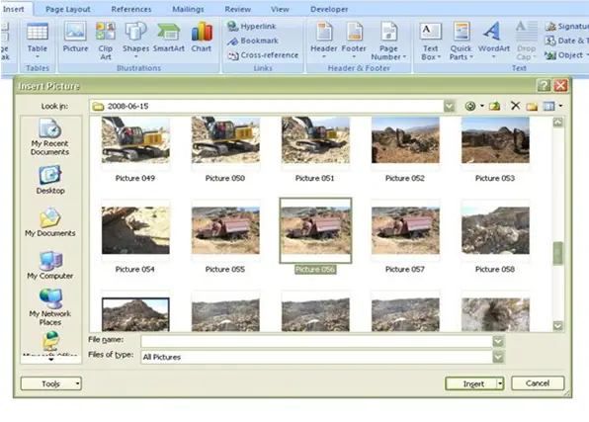The width and height of the screenshot is (589, 422).
Task: Switch to the Page Layout tab
Action: click(67, 9)
